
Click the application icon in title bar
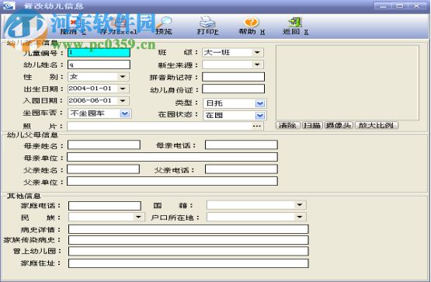[x=9, y=5]
